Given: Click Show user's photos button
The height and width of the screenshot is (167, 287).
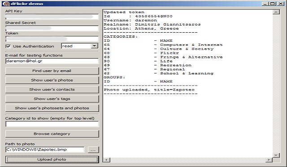Looking at the screenshot, I should [x=52, y=80].
